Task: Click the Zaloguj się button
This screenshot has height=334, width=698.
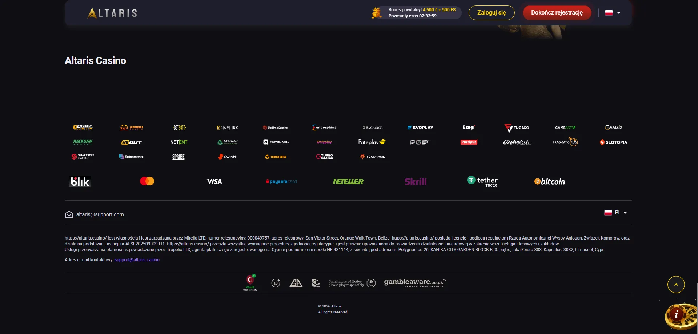Action: 492,13
